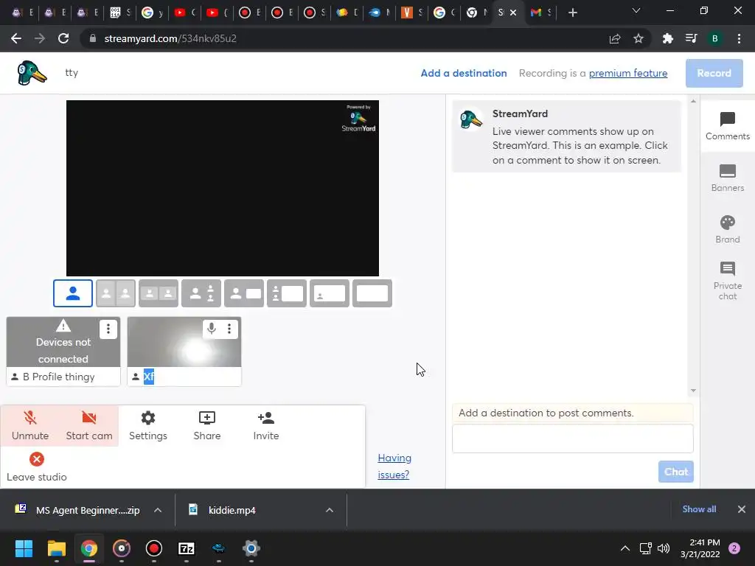
Task: Show hidden system tray icons
Action: click(x=625, y=548)
